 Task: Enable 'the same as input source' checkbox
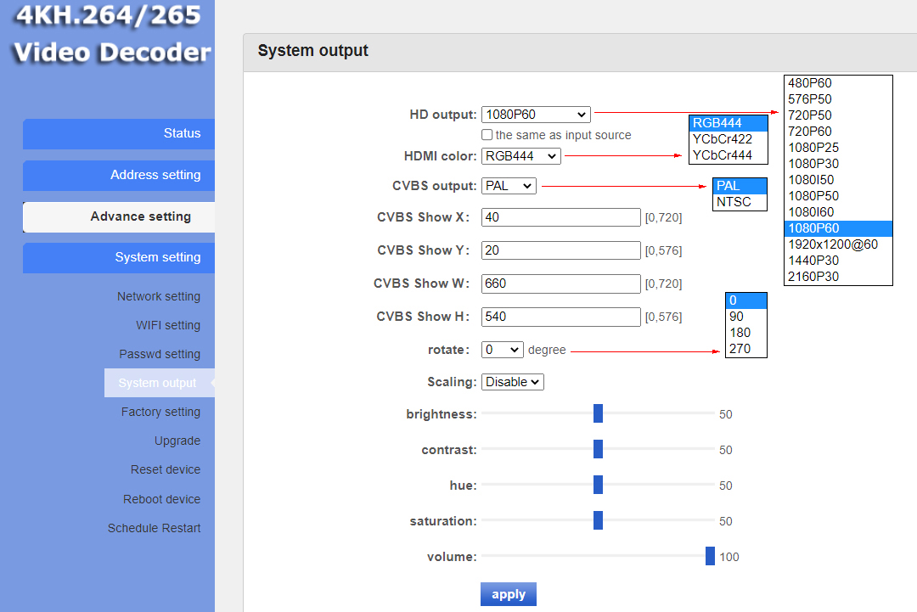tap(487, 135)
